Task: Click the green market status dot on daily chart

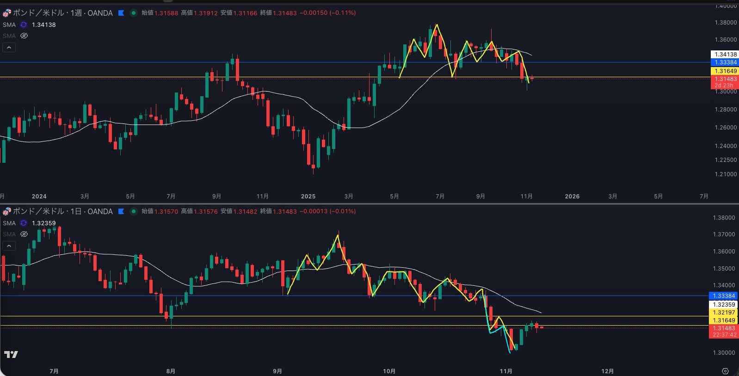Action: (x=134, y=211)
